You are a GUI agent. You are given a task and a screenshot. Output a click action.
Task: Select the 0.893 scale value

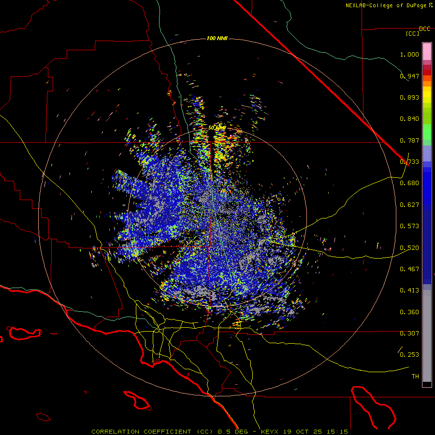(409, 97)
